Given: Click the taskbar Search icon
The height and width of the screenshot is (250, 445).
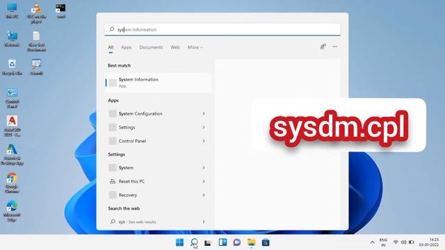Looking at the screenshot, I should point(194,242).
